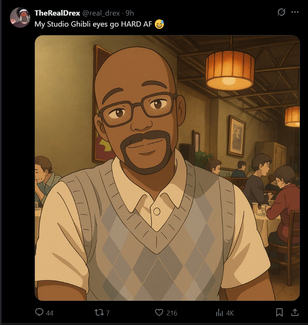The height and width of the screenshot is (325, 308).
Task: Open the Grok explain-post icon
Action: pos(281,12)
